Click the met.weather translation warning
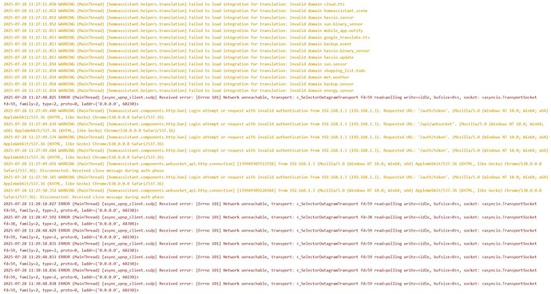The height and width of the screenshot is (294, 551). tap(176, 77)
